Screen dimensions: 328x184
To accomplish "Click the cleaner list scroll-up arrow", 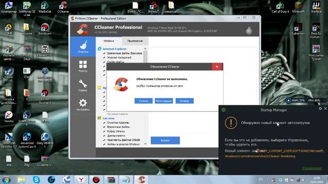I will (x=145, y=49).
